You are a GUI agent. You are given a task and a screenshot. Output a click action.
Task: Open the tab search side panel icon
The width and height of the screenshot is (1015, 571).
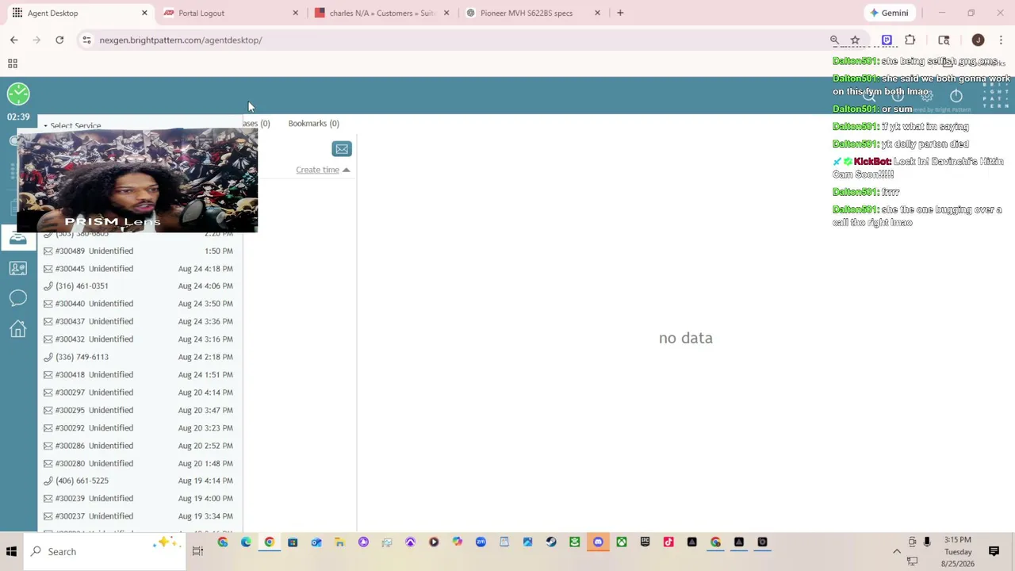pos(944,40)
